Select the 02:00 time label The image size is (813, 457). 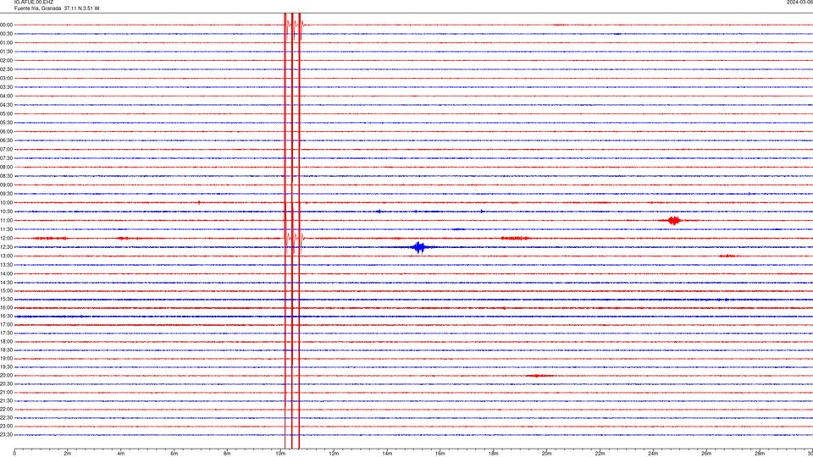6,61
